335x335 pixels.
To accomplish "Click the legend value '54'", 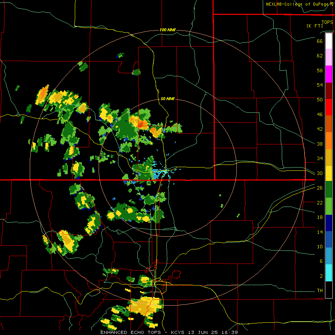I will click(320, 85).
